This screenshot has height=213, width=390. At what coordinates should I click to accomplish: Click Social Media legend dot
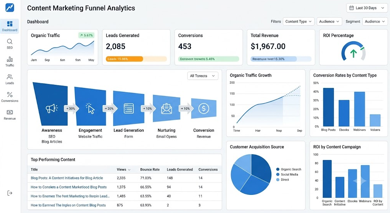click(x=278, y=174)
